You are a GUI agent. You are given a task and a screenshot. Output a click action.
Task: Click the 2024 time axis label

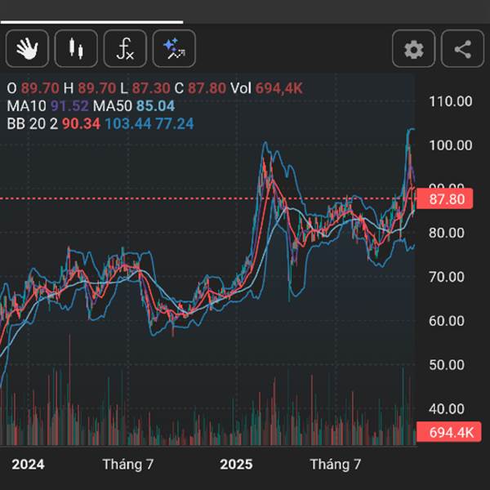coord(28,465)
